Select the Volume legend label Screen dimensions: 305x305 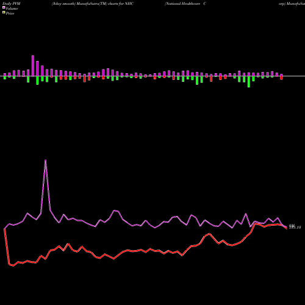point(12,9)
